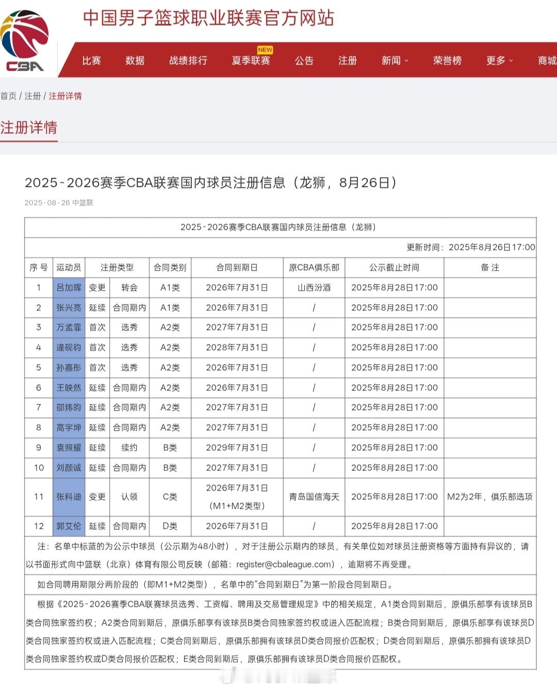
Task: Click the date line 2025-08-26 中篮联
Action: click(59, 202)
